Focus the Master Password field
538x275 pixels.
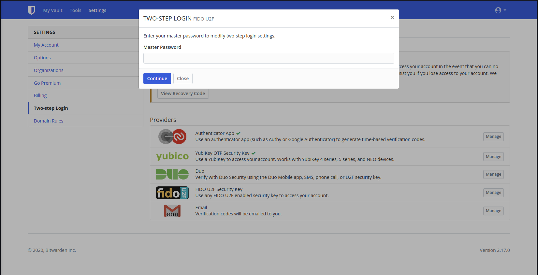pos(269,58)
